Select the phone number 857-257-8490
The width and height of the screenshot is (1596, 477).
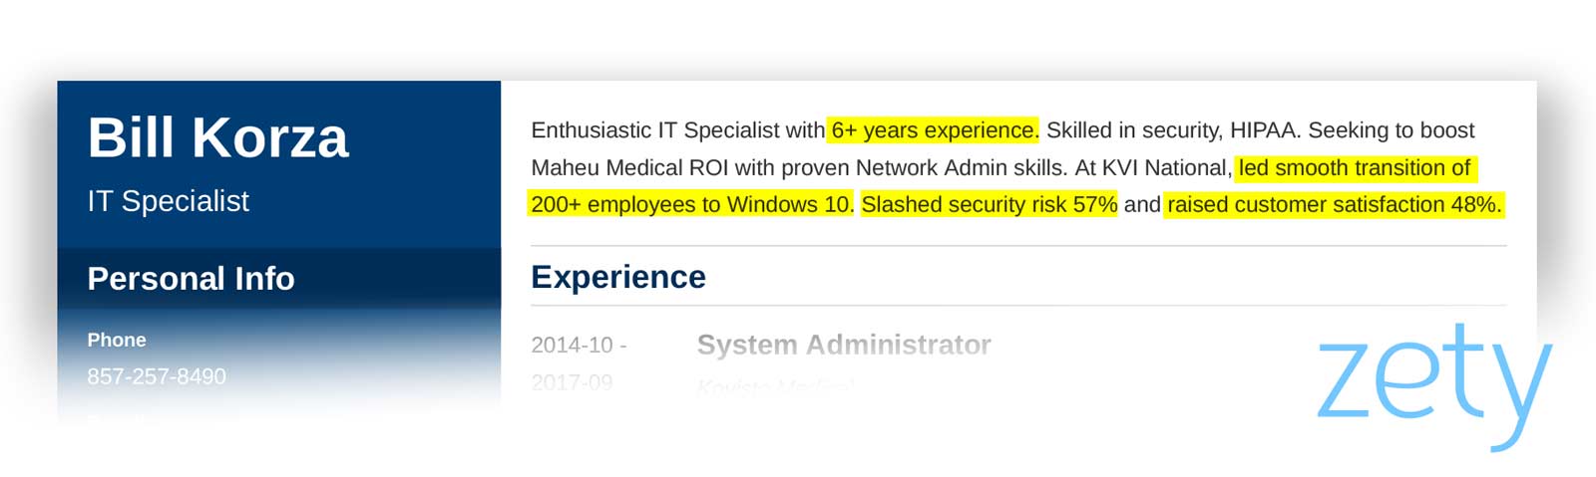(157, 376)
